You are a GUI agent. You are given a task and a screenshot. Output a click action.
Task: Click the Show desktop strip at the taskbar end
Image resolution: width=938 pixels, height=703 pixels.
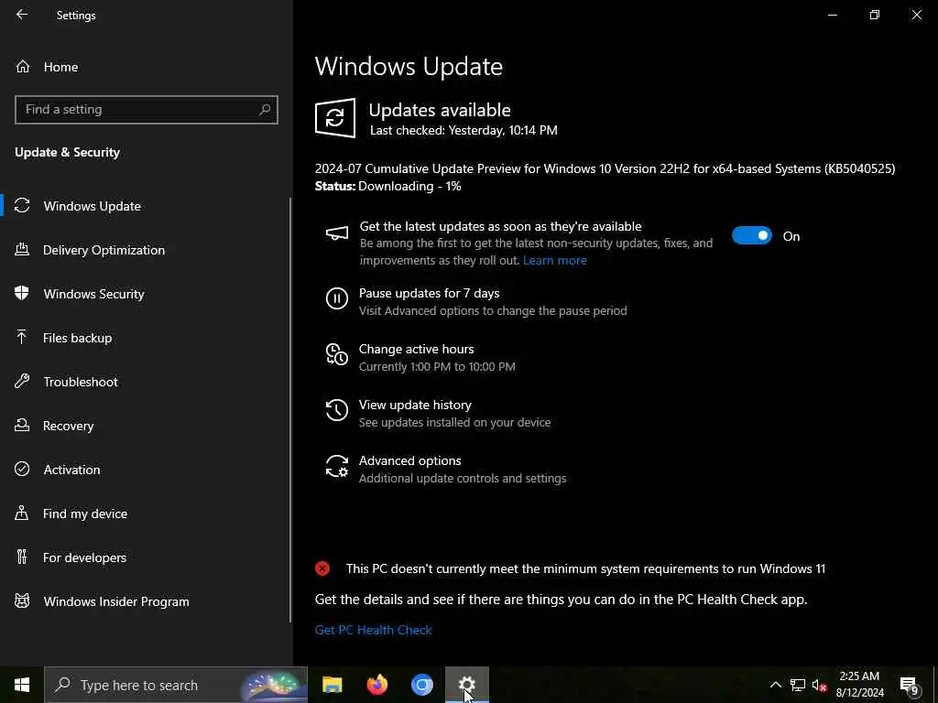pos(935,685)
